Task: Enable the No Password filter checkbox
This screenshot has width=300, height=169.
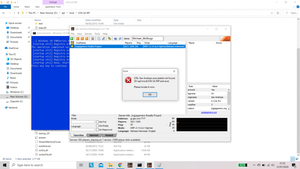Action: point(97,130)
